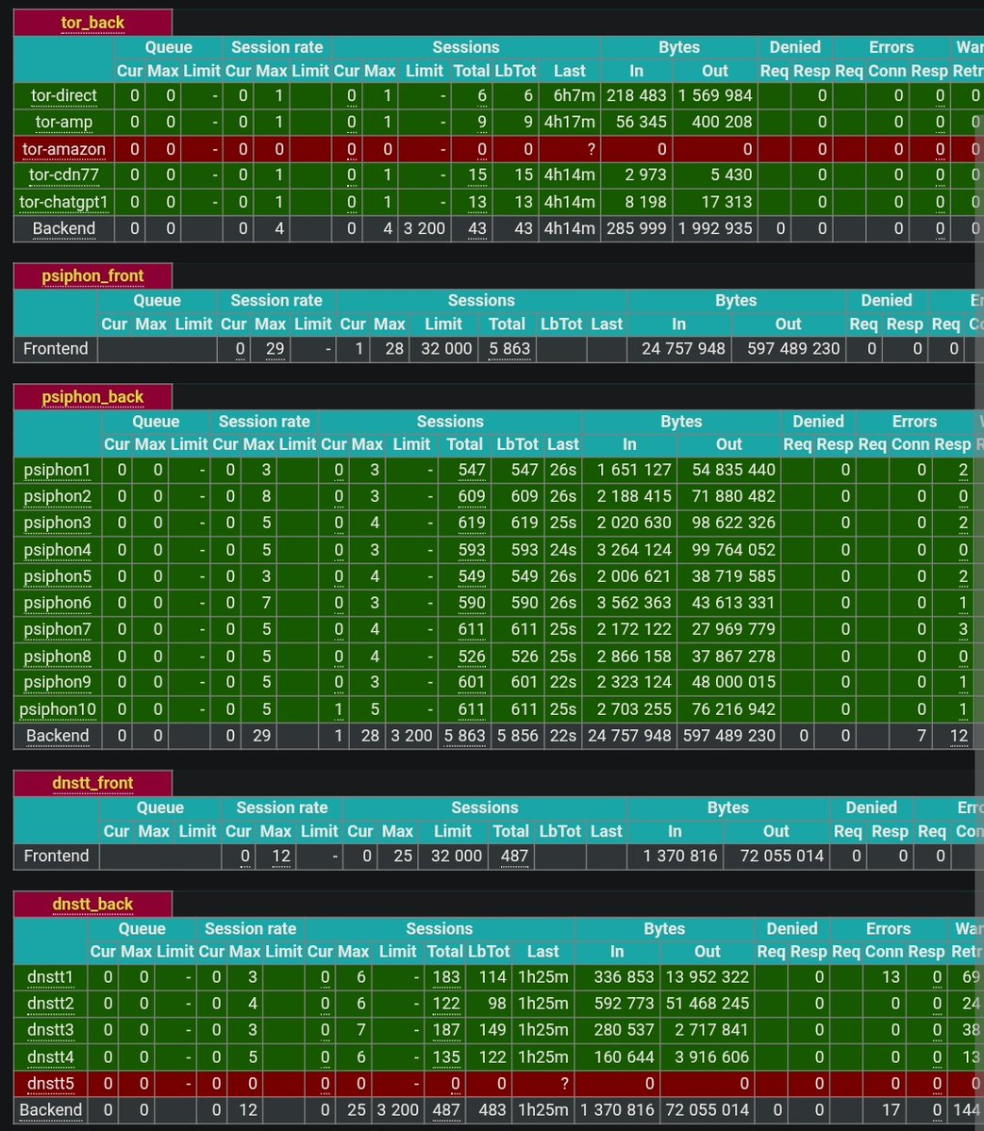Click psiphon7 server name

pyautogui.click(x=57, y=629)
